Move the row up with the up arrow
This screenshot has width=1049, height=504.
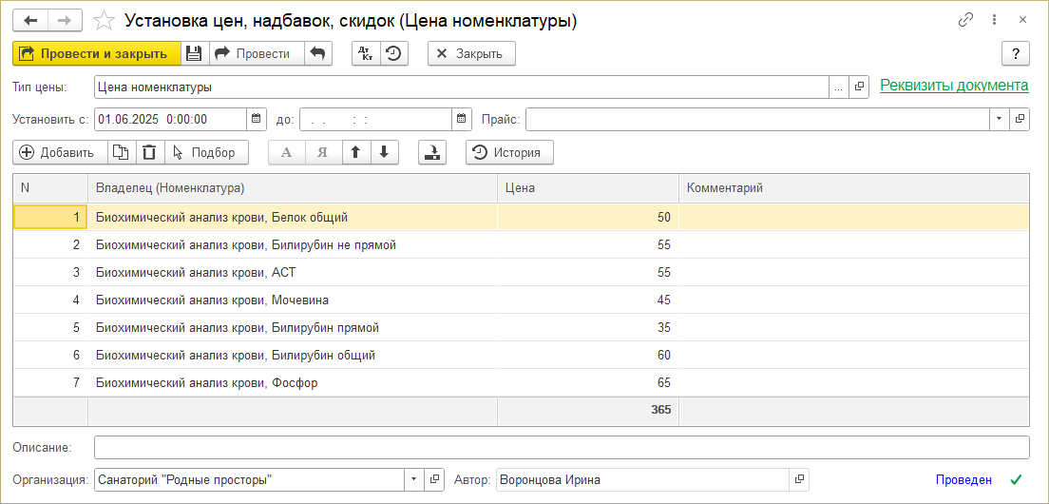point(355,152)
